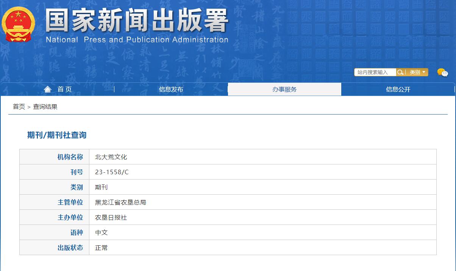Select the 办事服务 navigation tab

(x=284, y=89)
